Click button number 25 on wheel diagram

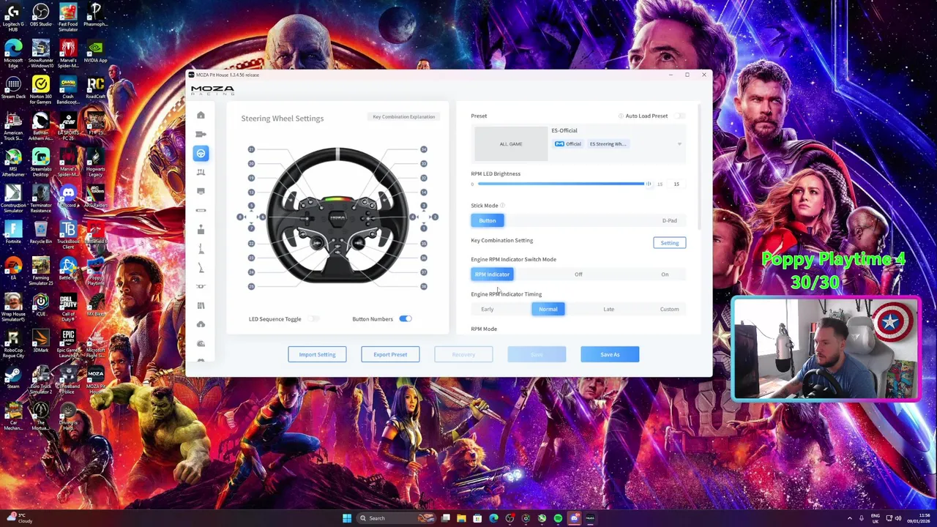[251, 286]
